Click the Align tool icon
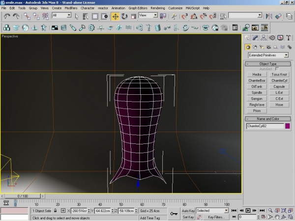 coord(278,16)
